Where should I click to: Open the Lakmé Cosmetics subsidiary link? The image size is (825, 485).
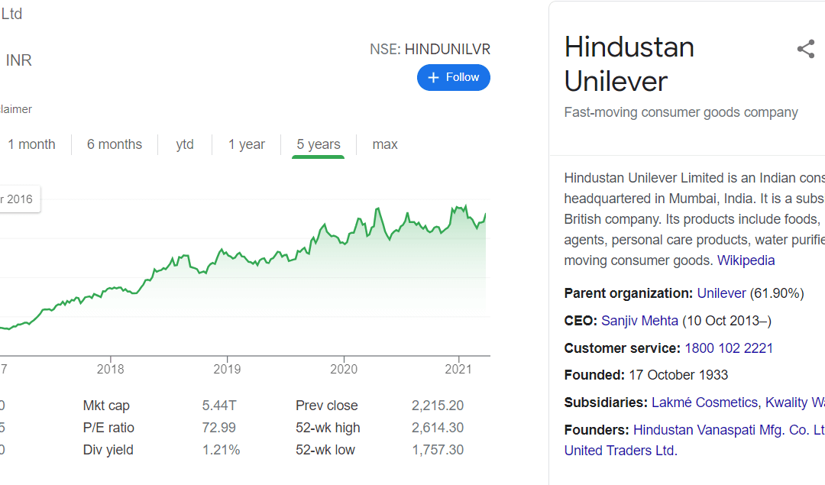[x=704, y=403]
